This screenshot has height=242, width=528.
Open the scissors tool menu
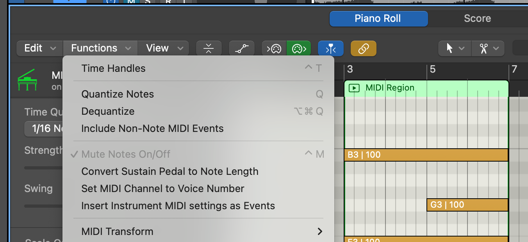click(x=488, y=48)
